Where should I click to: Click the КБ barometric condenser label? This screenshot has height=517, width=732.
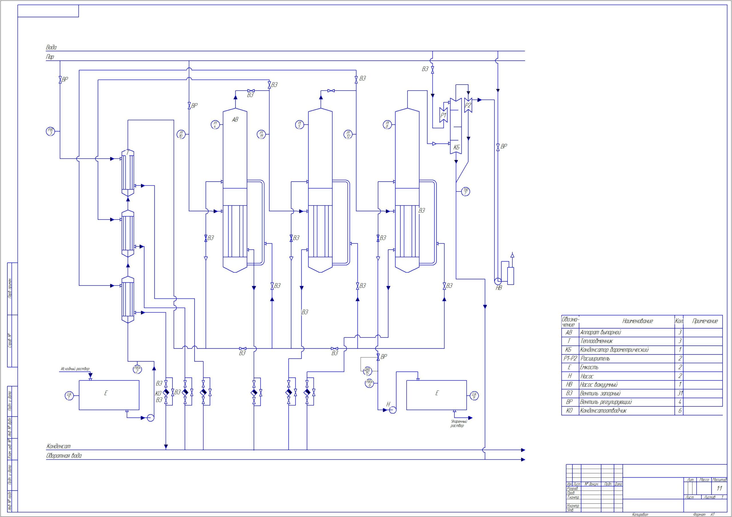tap(457, 147)
